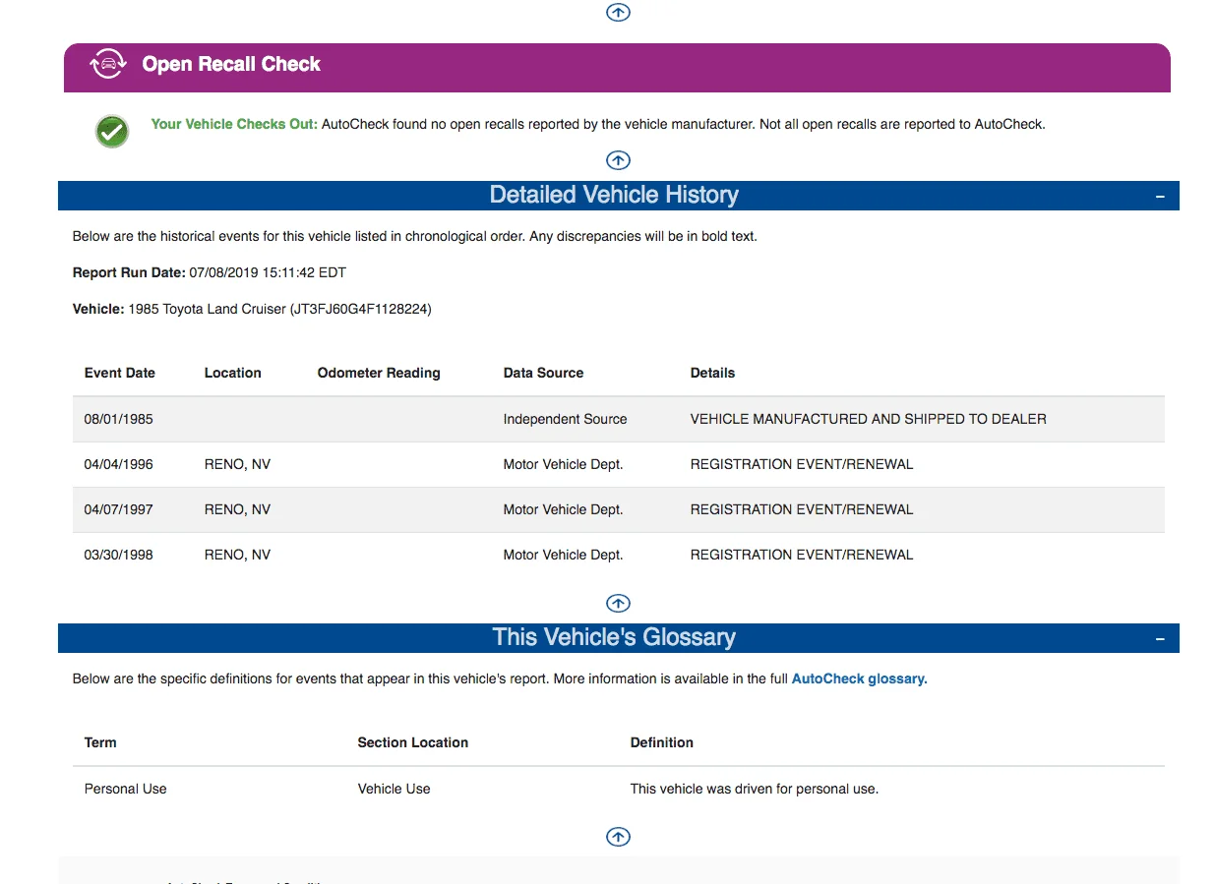
Task: Click the Odometer Reading column header
Action: coord(379,373)
